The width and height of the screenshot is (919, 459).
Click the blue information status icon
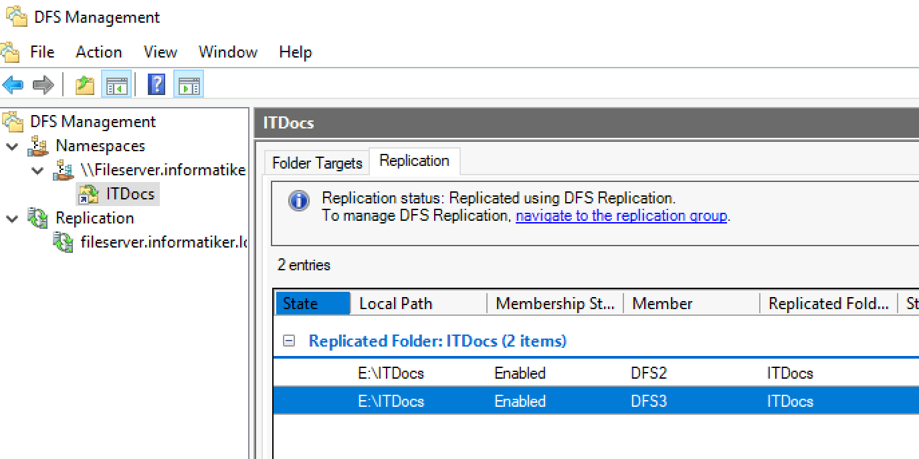click(299, 201)
